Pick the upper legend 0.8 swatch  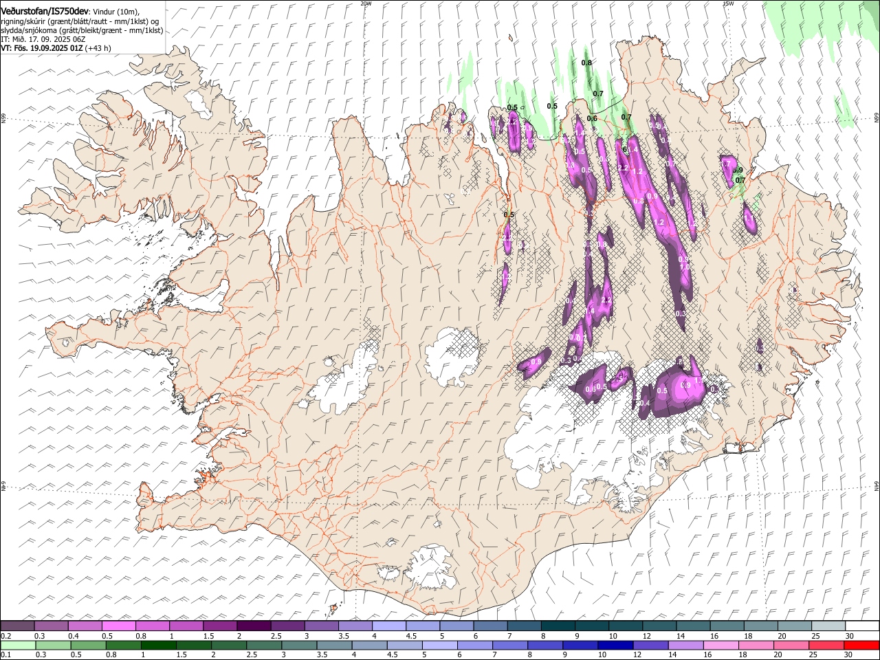tap(152, 626)
